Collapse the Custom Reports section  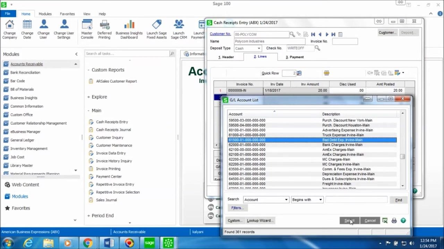pyautogui.click(x=88, y=70)
